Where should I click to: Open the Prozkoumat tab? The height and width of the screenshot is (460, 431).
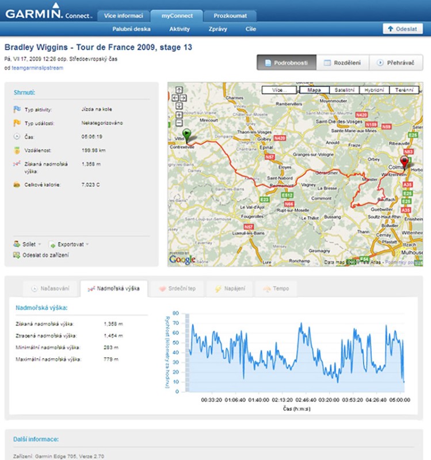pyautogui.click(x=230, y=16)
